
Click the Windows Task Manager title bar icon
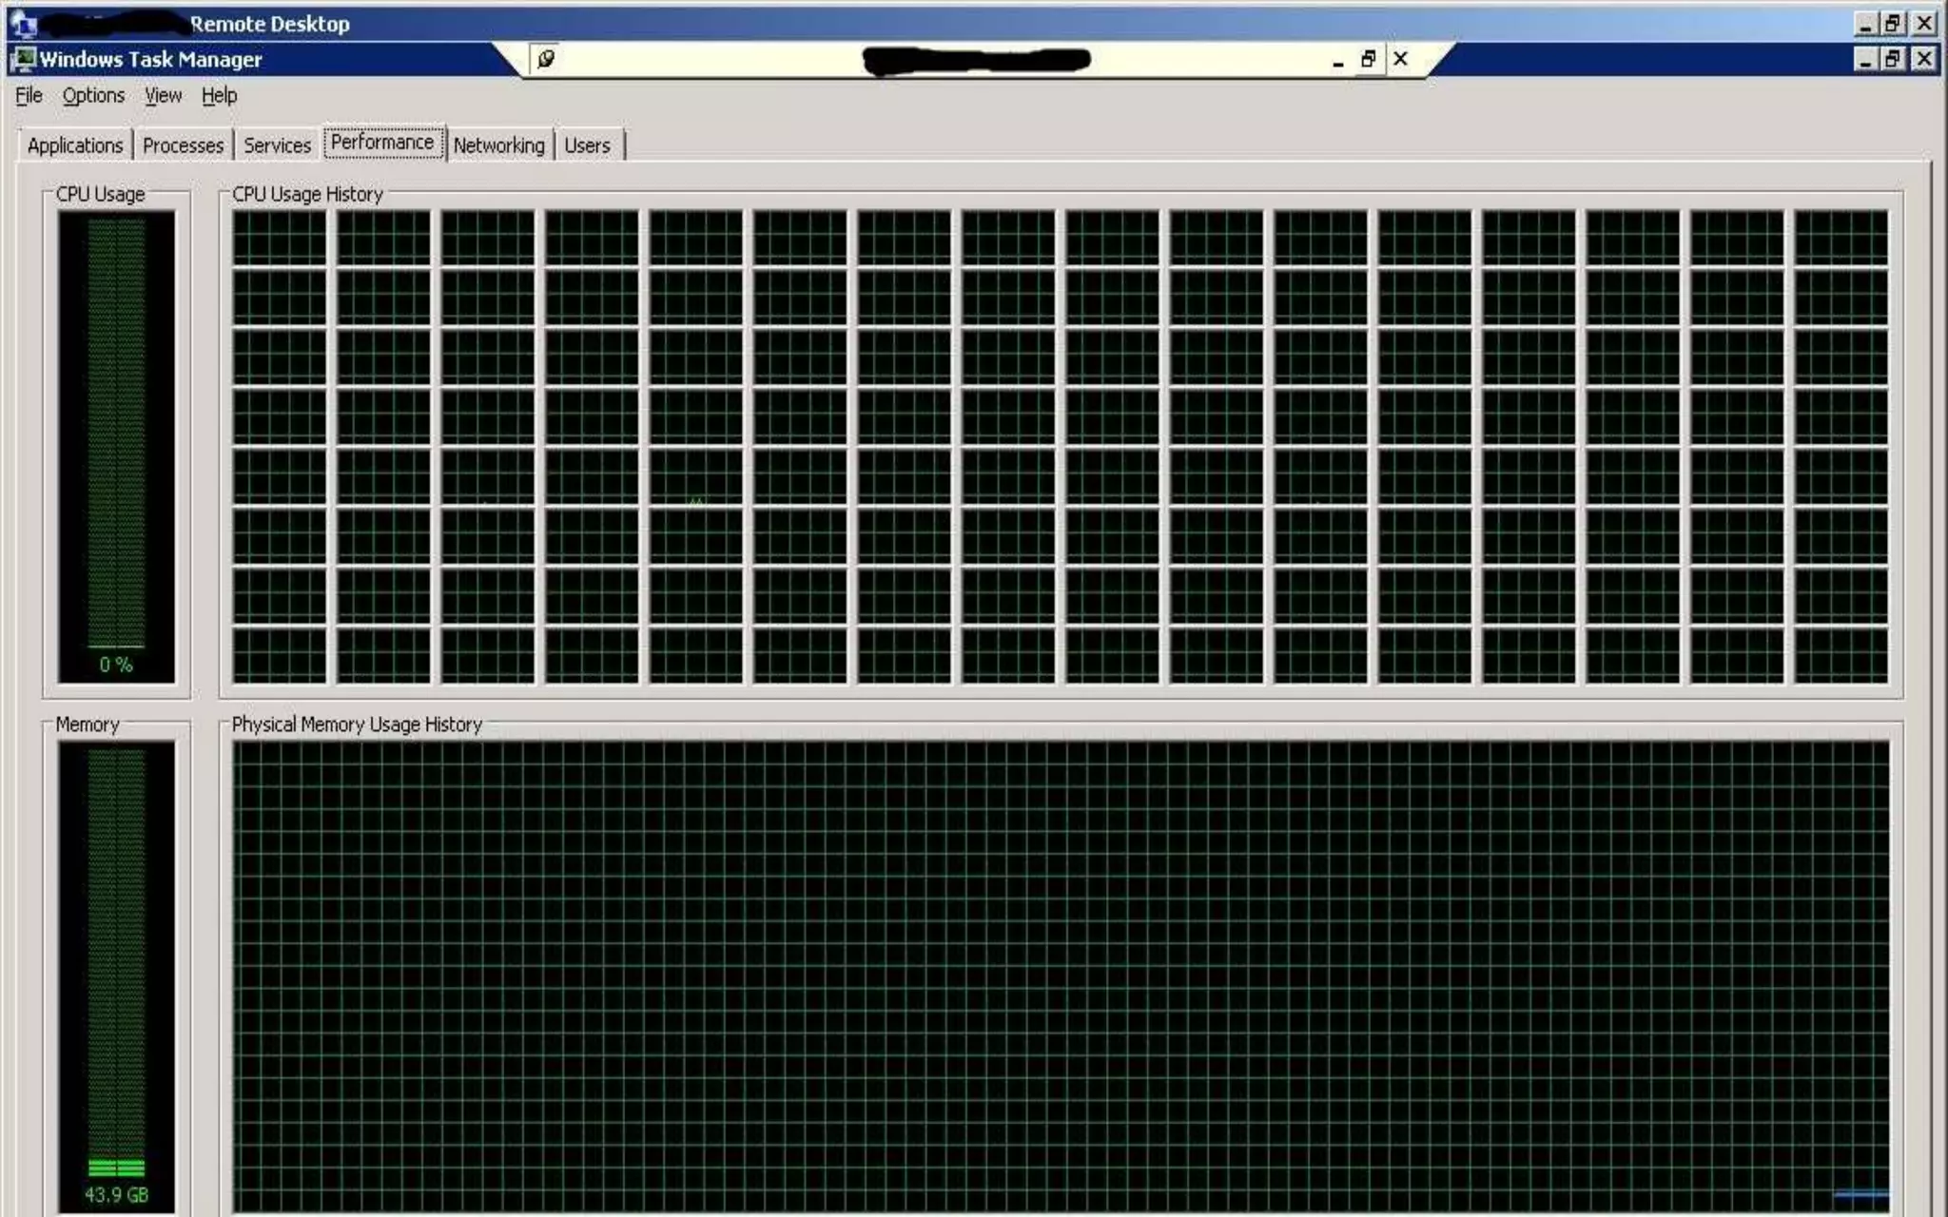pyautogui.click(x=23, y=59)
